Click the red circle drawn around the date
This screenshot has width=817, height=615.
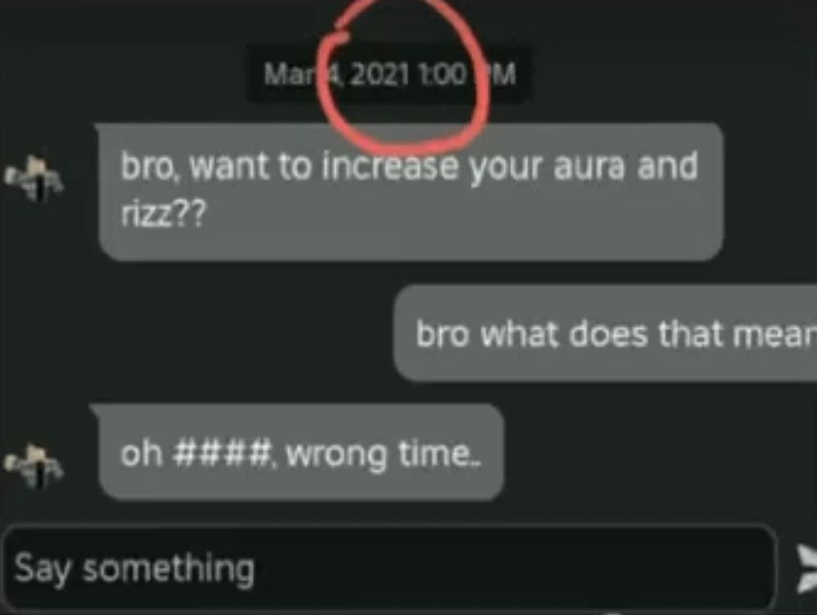pyautogui.click(x=404, y=72)
